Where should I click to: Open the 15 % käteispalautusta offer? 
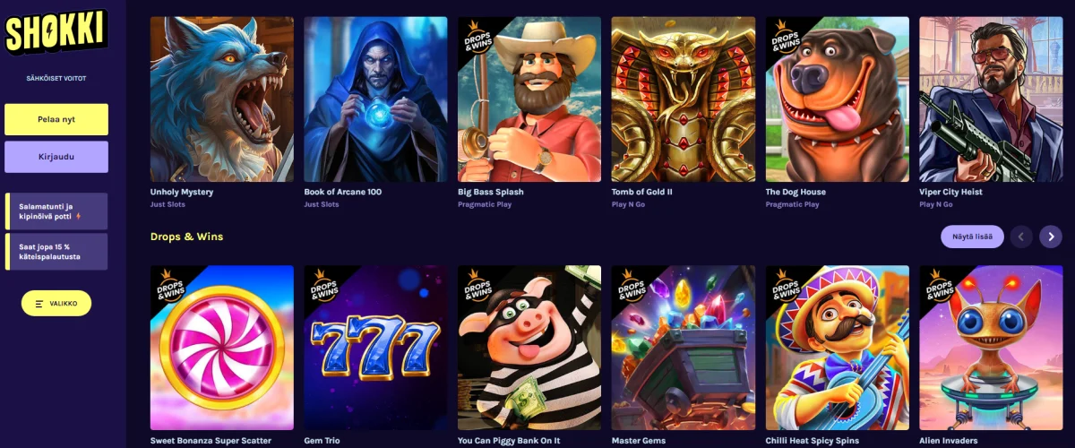click(x=56, y=252)
